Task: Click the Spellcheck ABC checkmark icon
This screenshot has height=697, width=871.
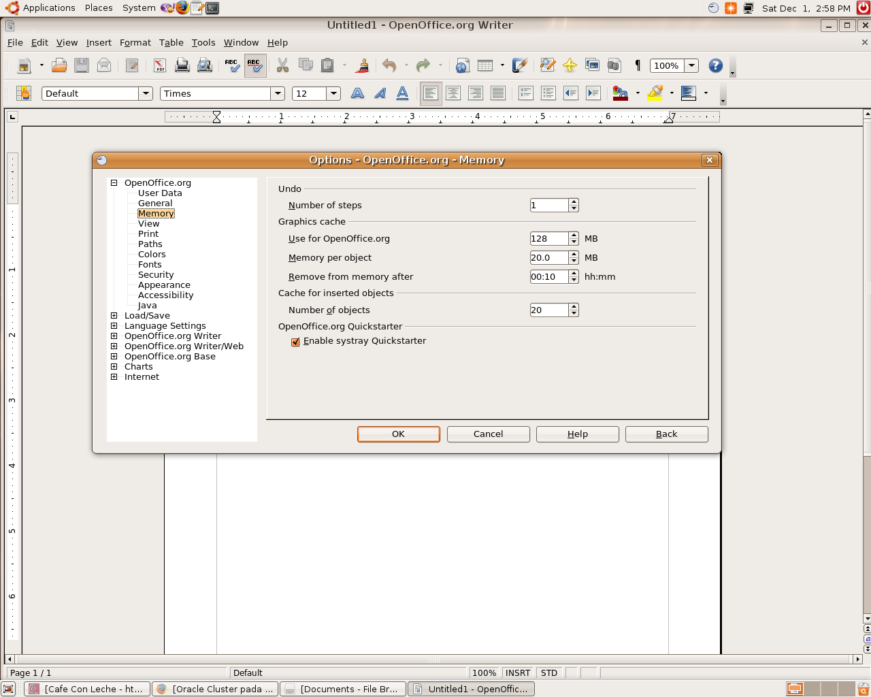Action: [x=233, y=65]
